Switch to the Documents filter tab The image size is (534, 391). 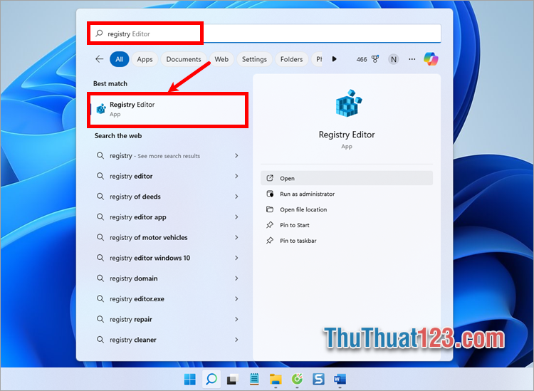(184, 59)
